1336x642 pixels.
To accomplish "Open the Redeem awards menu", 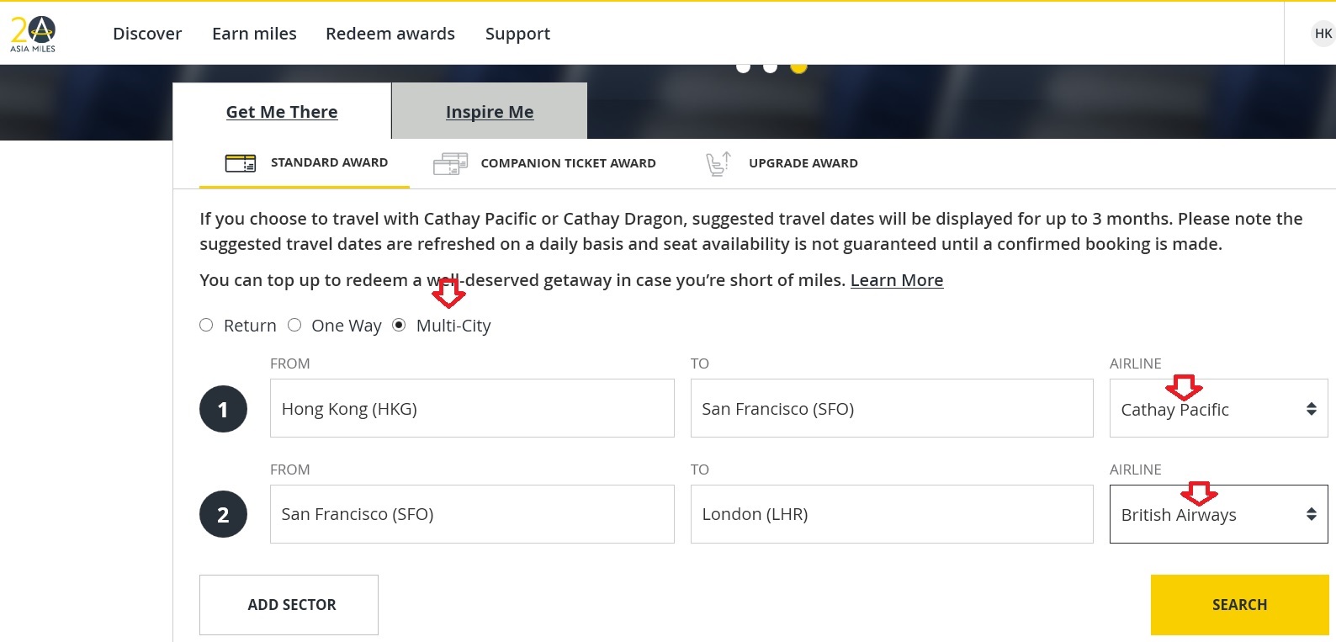I will click(x=390, y=34).
